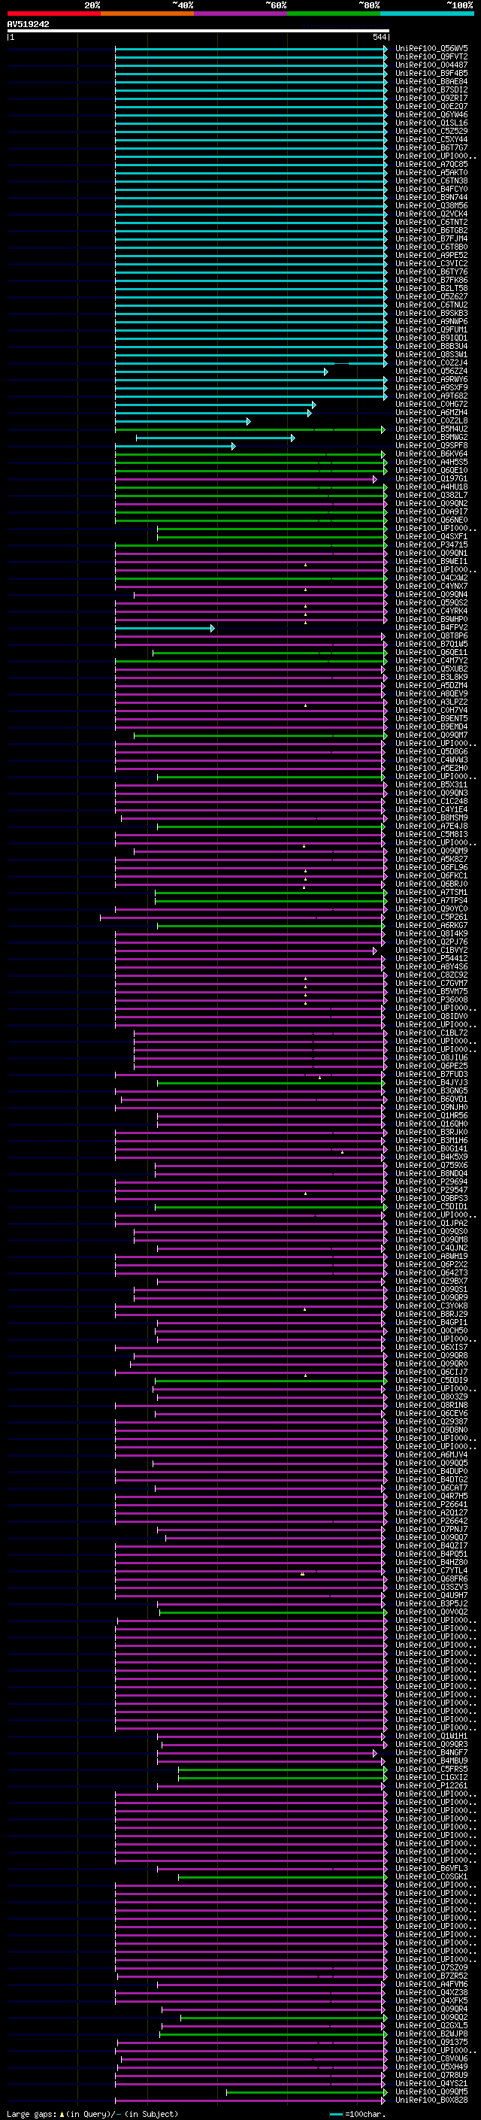Image resolution: width=481 pixels, height=2120 pixels.
Task: Click the Large gaps legend text
Action: coord(92,2113)
